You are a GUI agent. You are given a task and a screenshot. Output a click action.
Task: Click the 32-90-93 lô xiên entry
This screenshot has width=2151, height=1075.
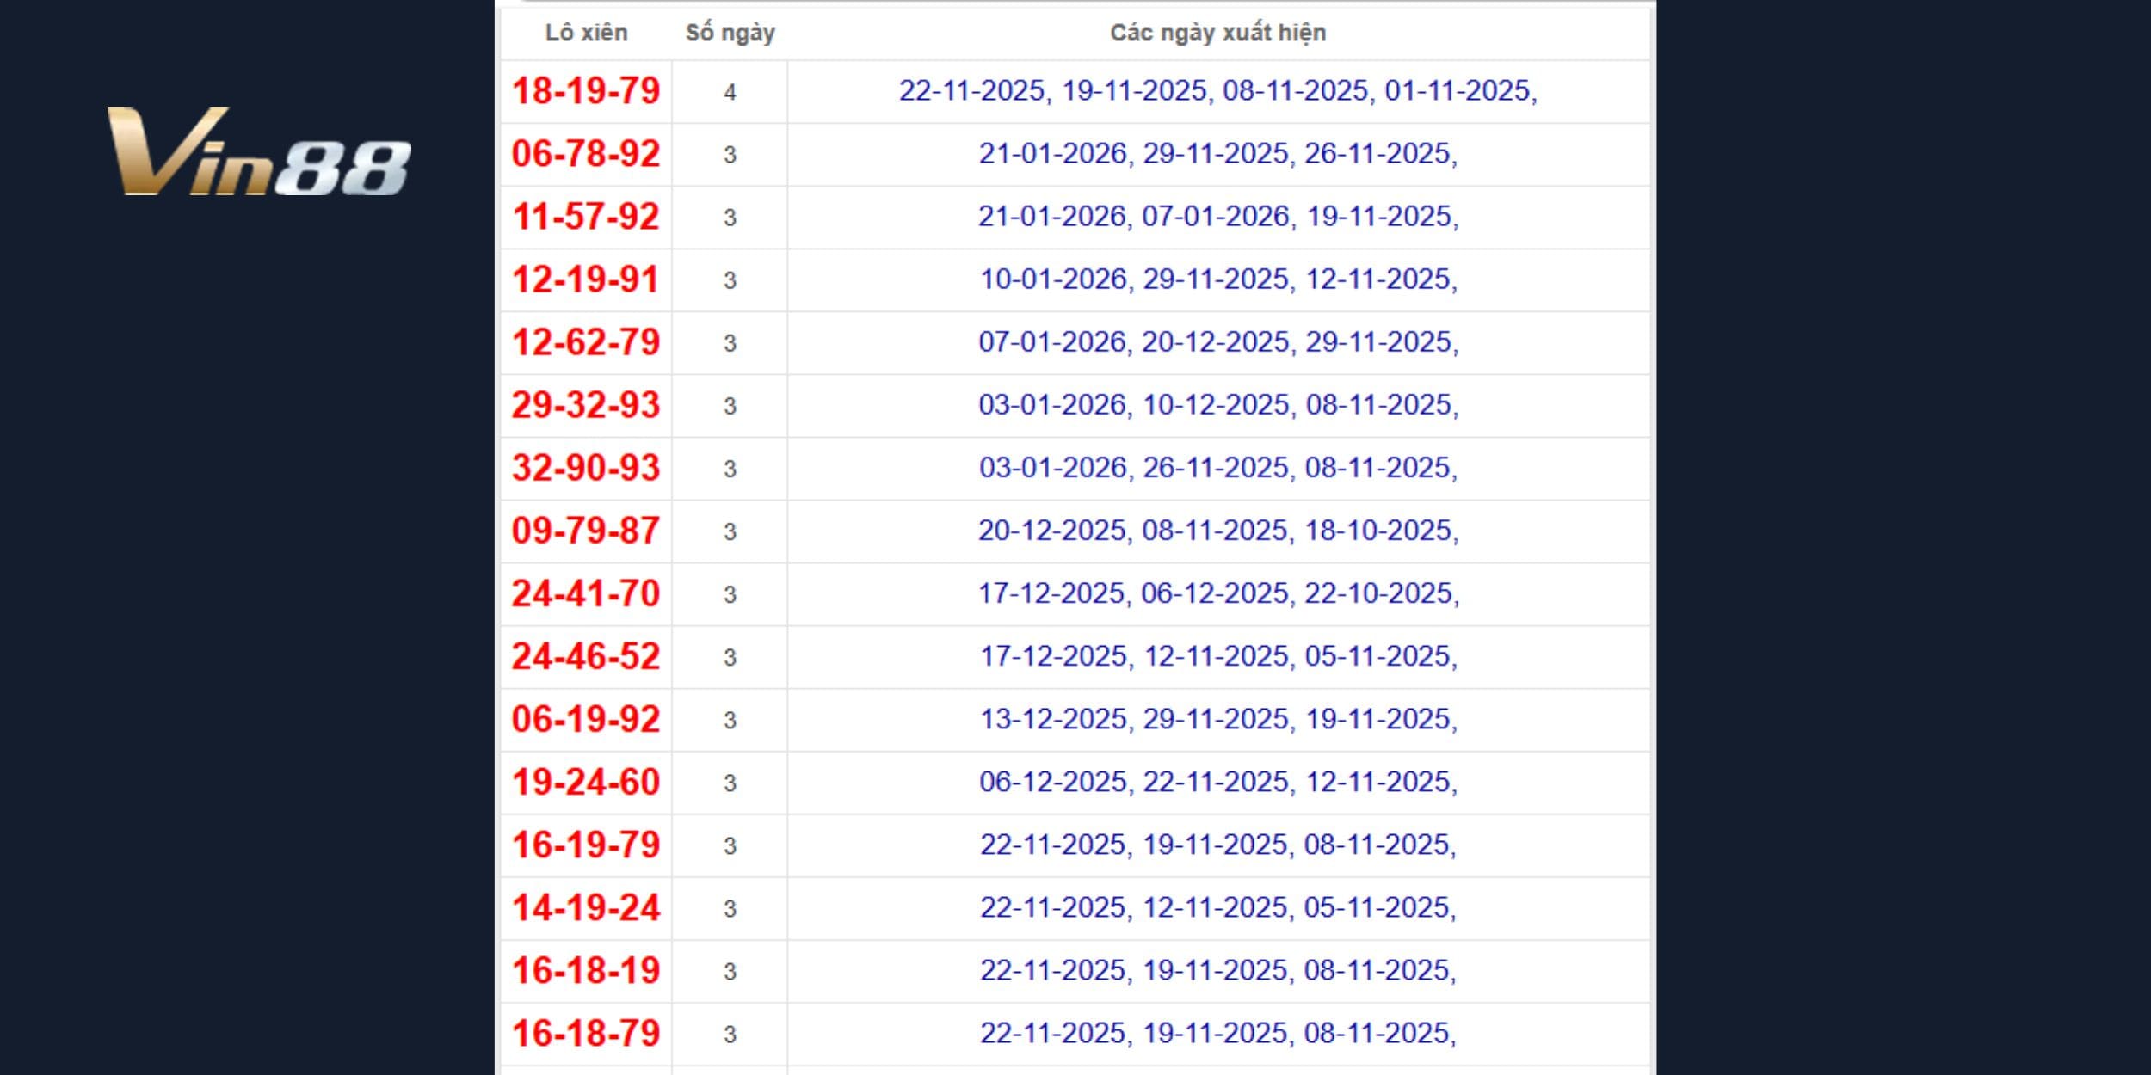coord(586,468)
